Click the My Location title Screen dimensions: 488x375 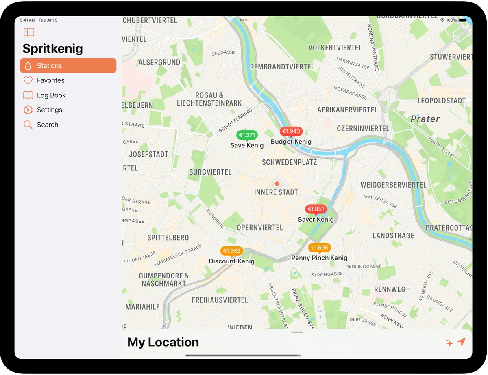coord(163,342)
